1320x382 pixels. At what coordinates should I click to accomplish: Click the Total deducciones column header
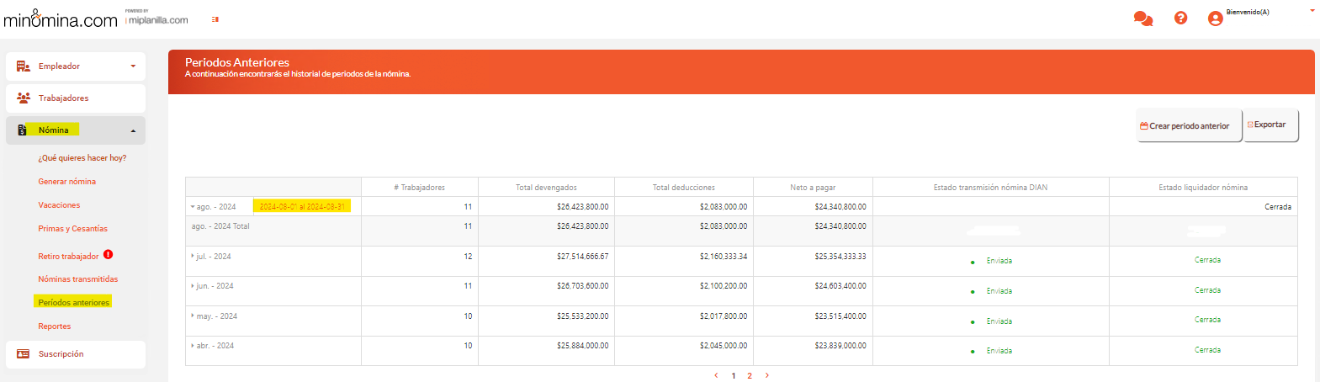(x=684, y=187)
